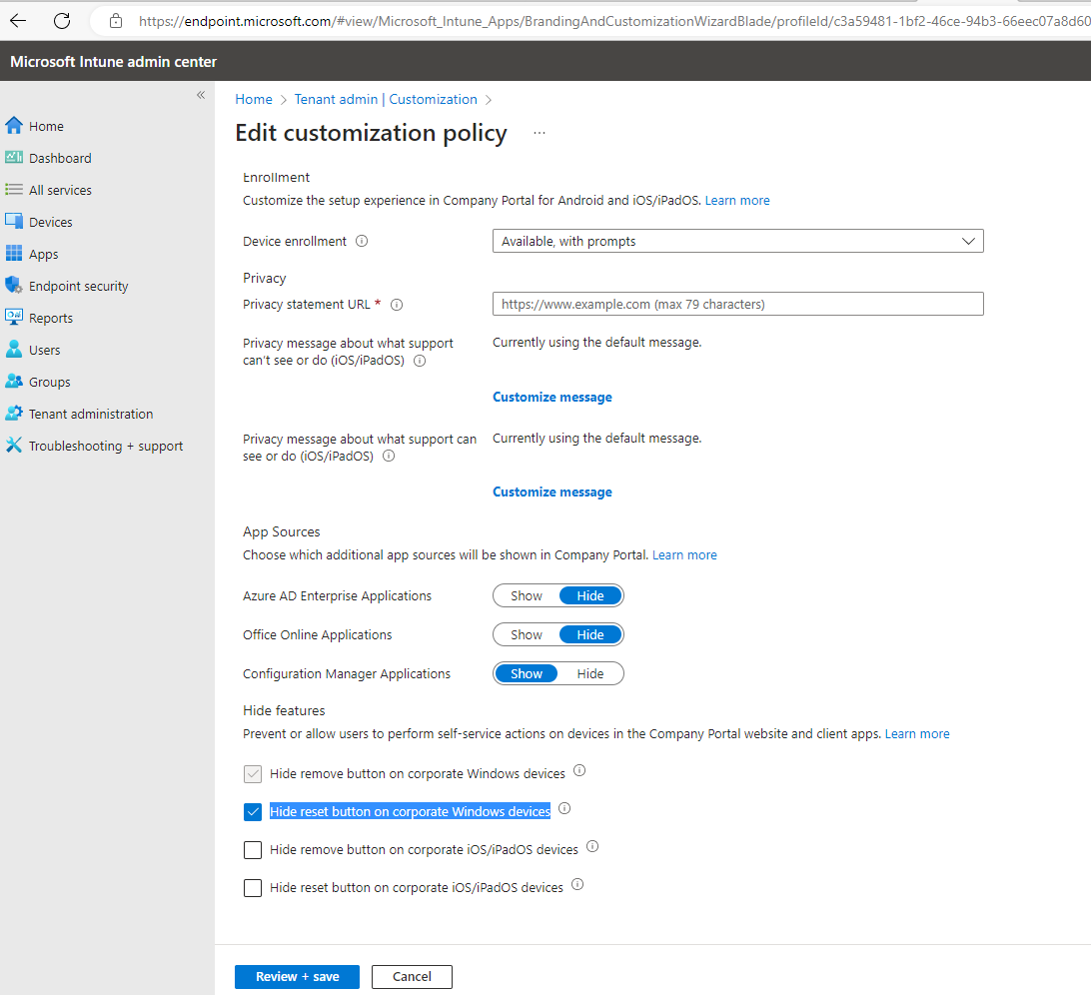Click the browser back arrow

click(18, 21)
